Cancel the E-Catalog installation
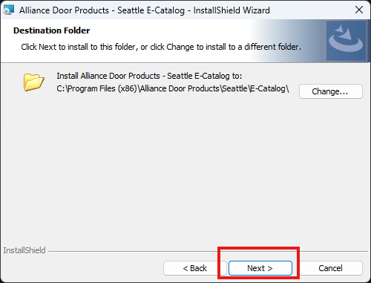This screenshot has height=283, width=371. point(331,268)
